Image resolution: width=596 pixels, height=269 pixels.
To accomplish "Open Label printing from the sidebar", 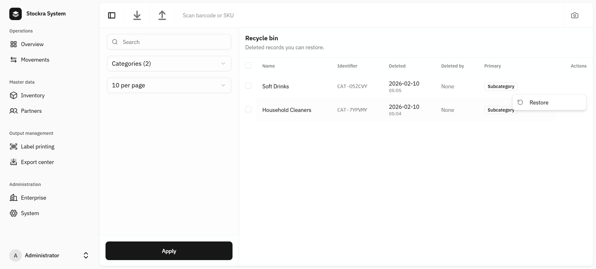I will pos(37,147).
